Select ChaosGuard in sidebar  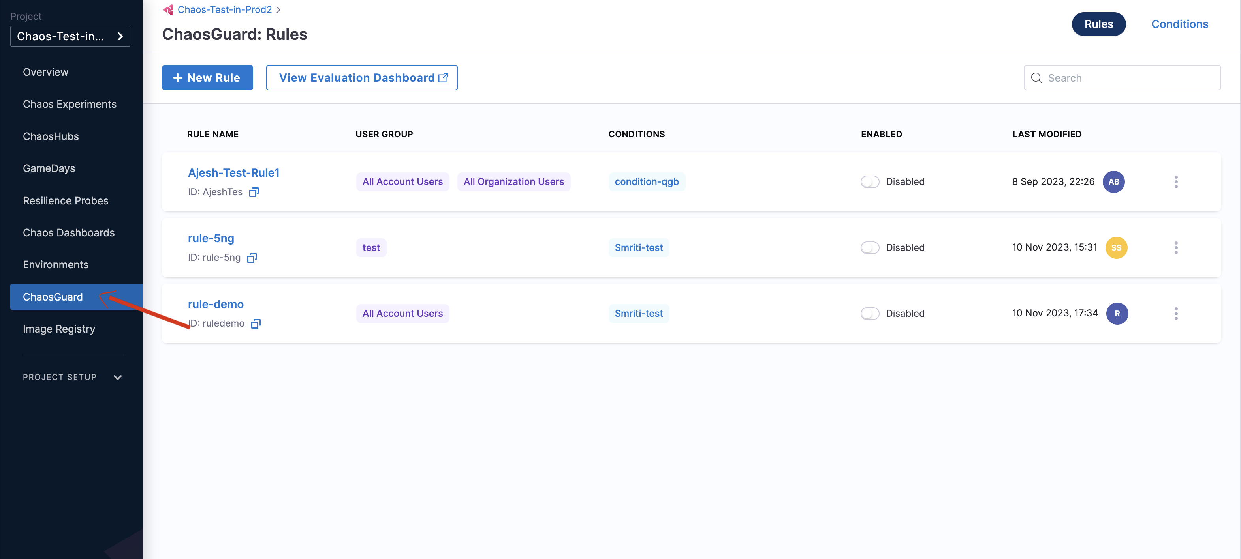(77, 297)
